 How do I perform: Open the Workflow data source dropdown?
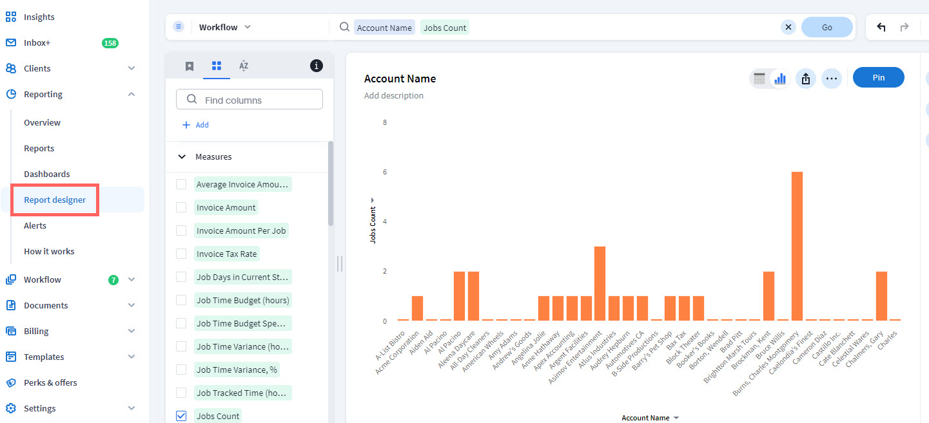point(224,27)
